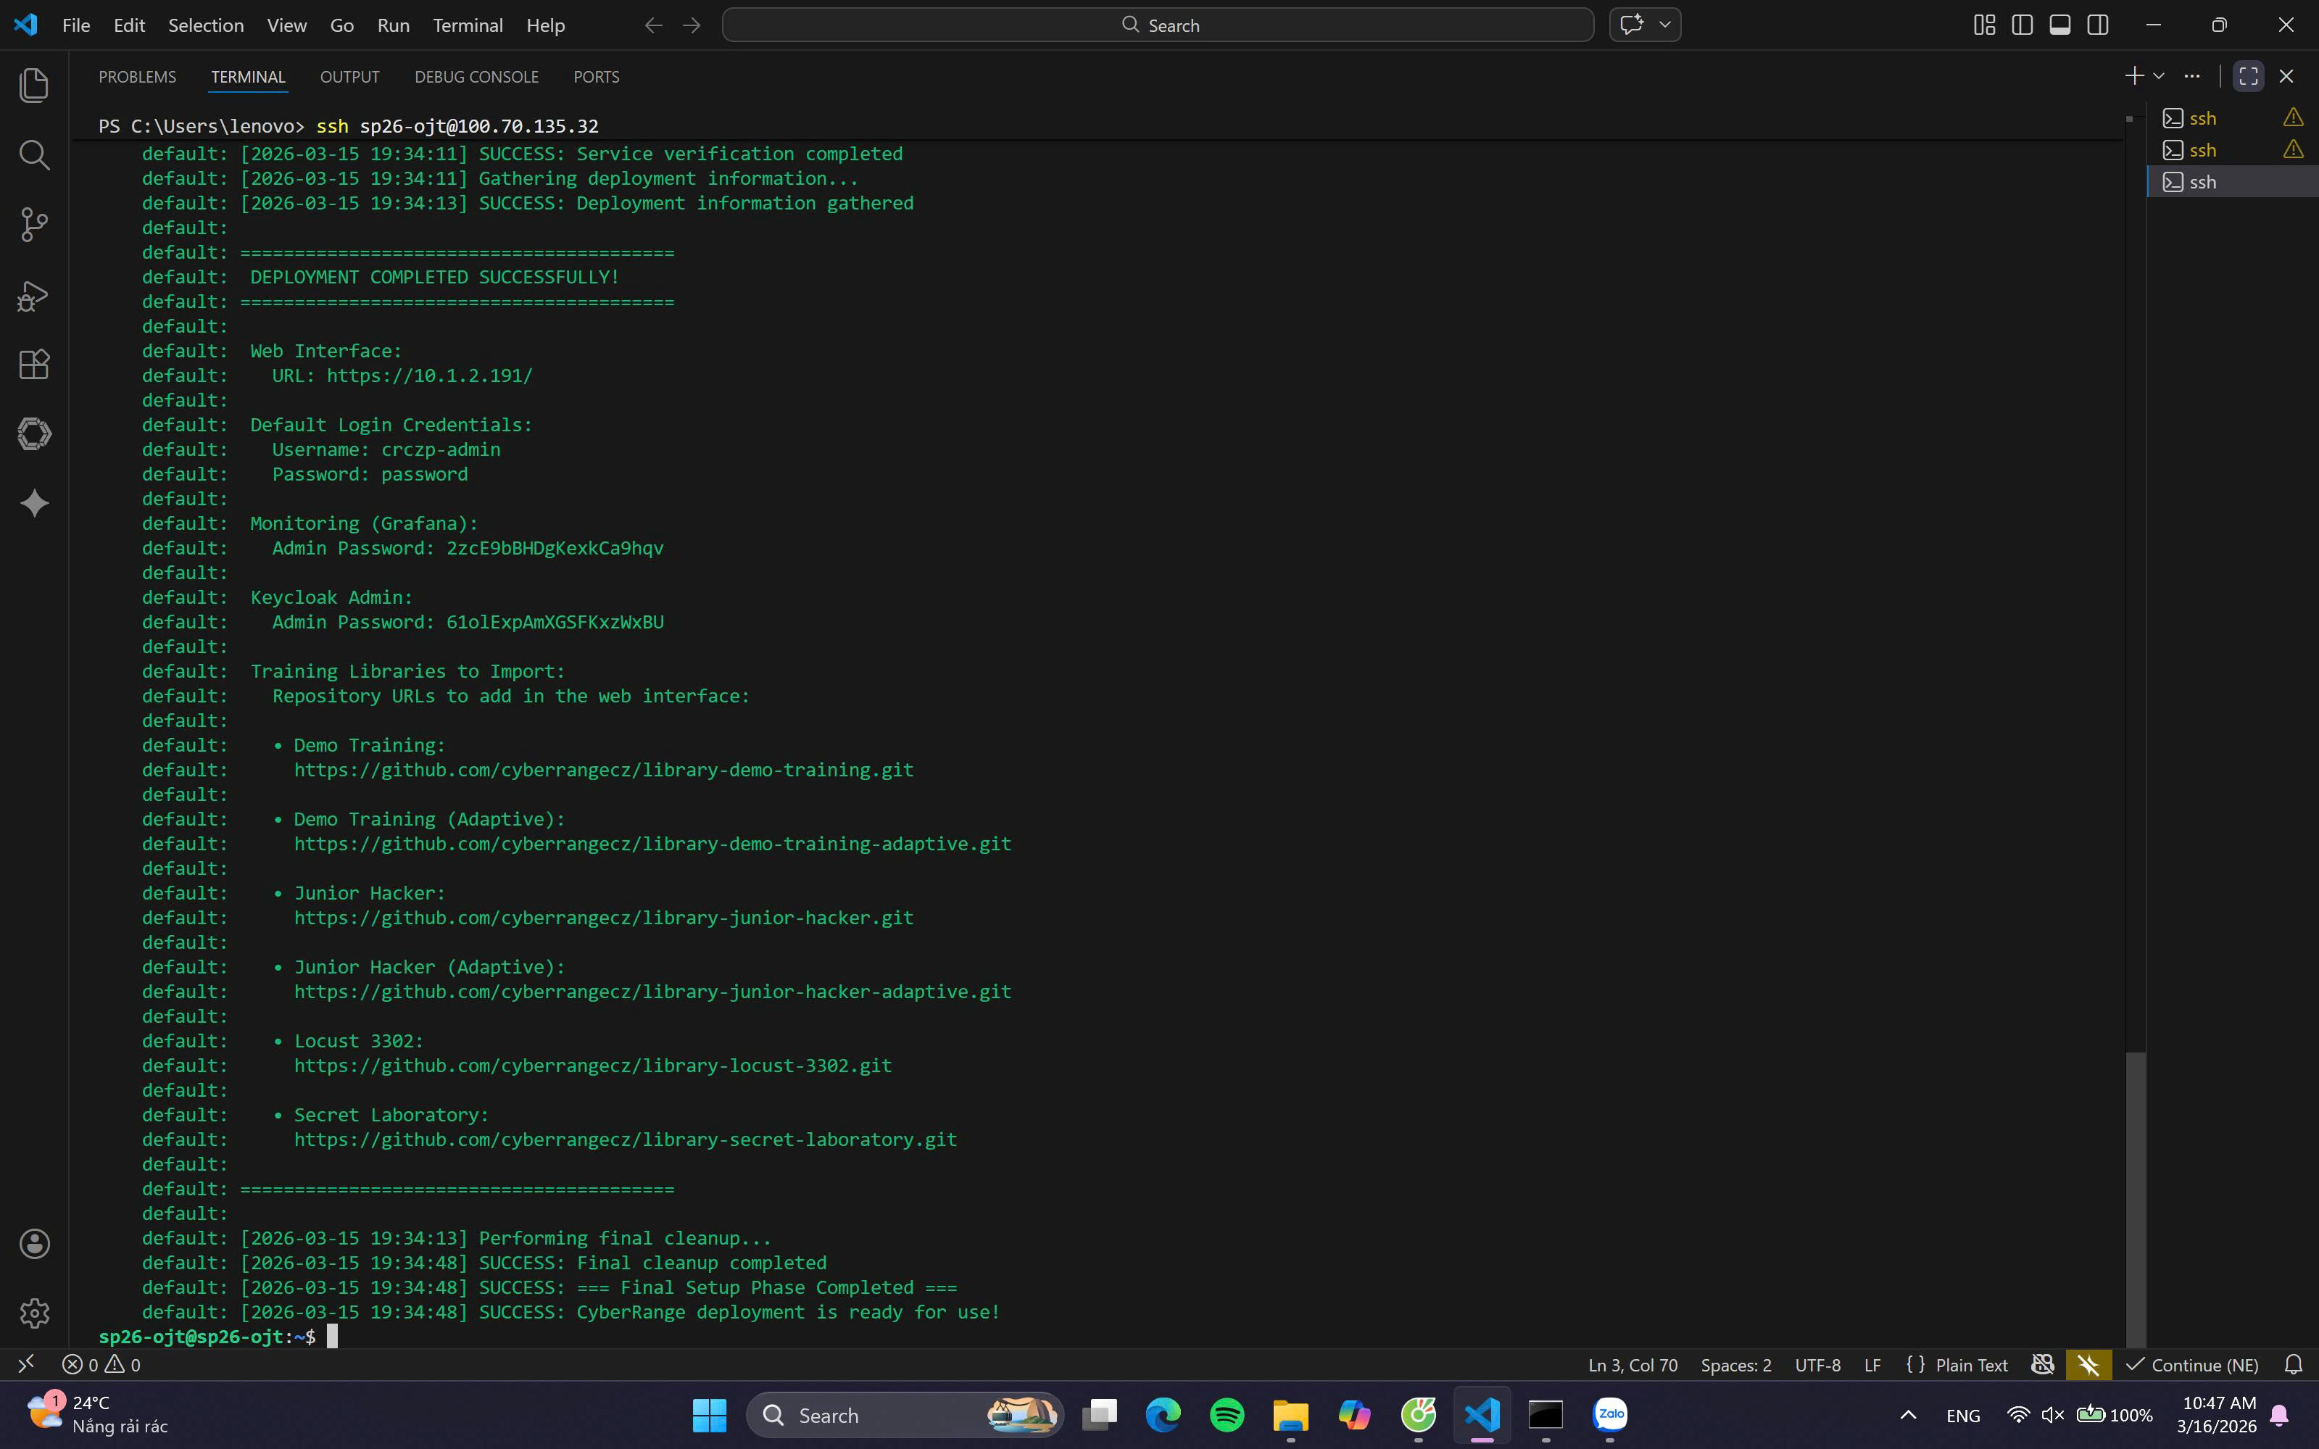Open the Terminal menu in menu bar

pos(467,26)
